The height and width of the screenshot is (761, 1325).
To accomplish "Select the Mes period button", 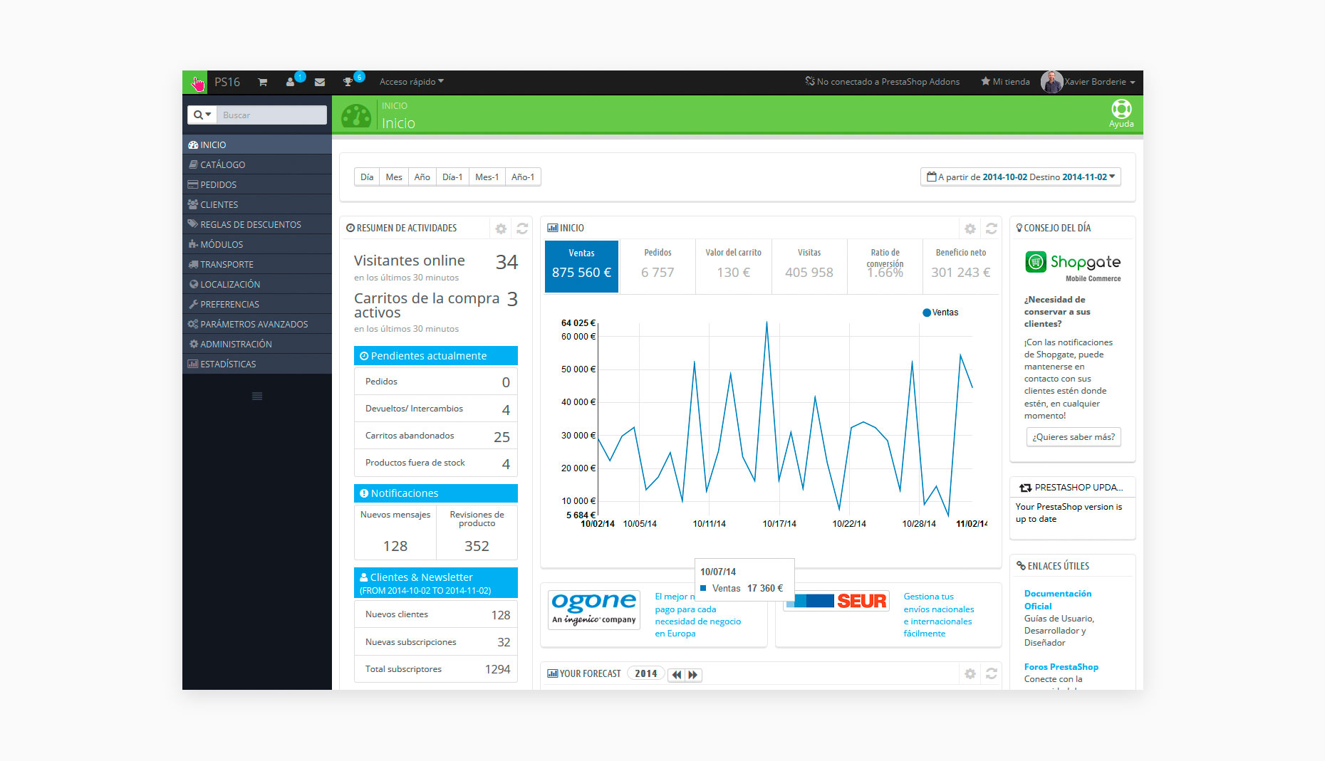I will click(394, 177).
